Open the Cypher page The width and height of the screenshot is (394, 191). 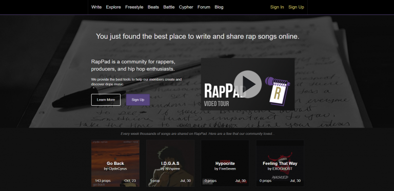pyautogui.click(x=186, y=7)
